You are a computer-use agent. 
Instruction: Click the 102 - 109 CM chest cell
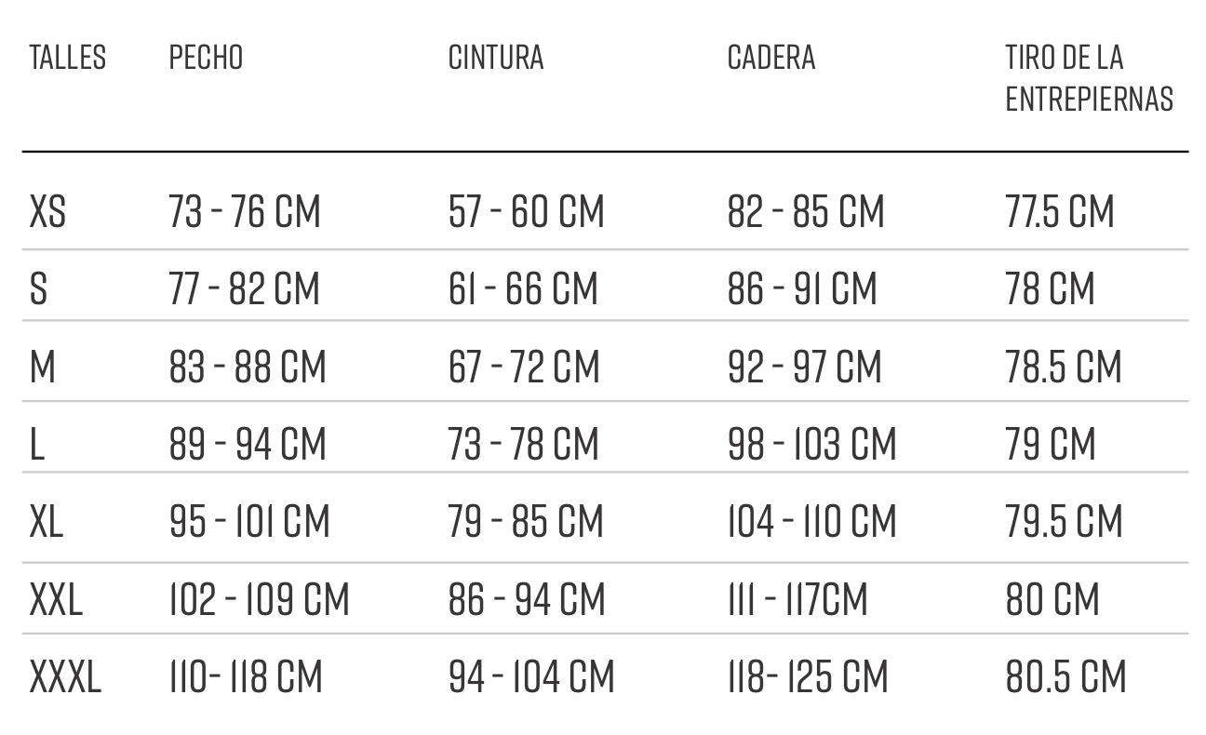point(260,599)
